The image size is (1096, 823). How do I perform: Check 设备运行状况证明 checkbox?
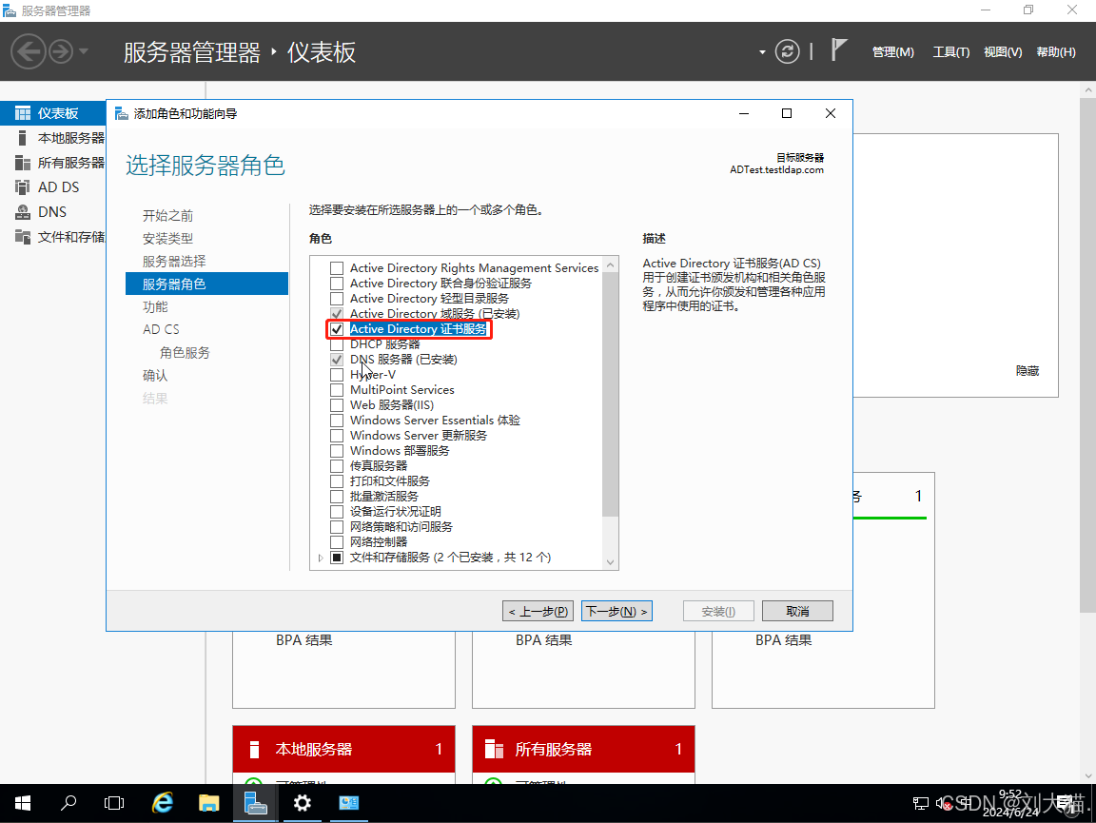tap(337, 511)
